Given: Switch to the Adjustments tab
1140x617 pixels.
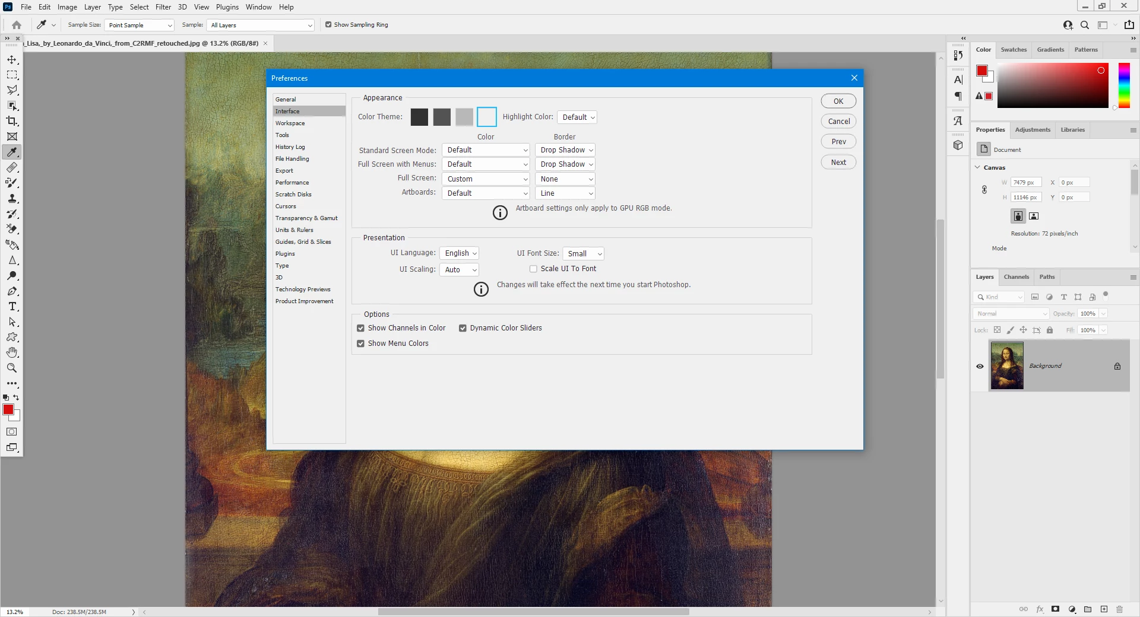Looking at the screenshot, I should [1033, 130].
